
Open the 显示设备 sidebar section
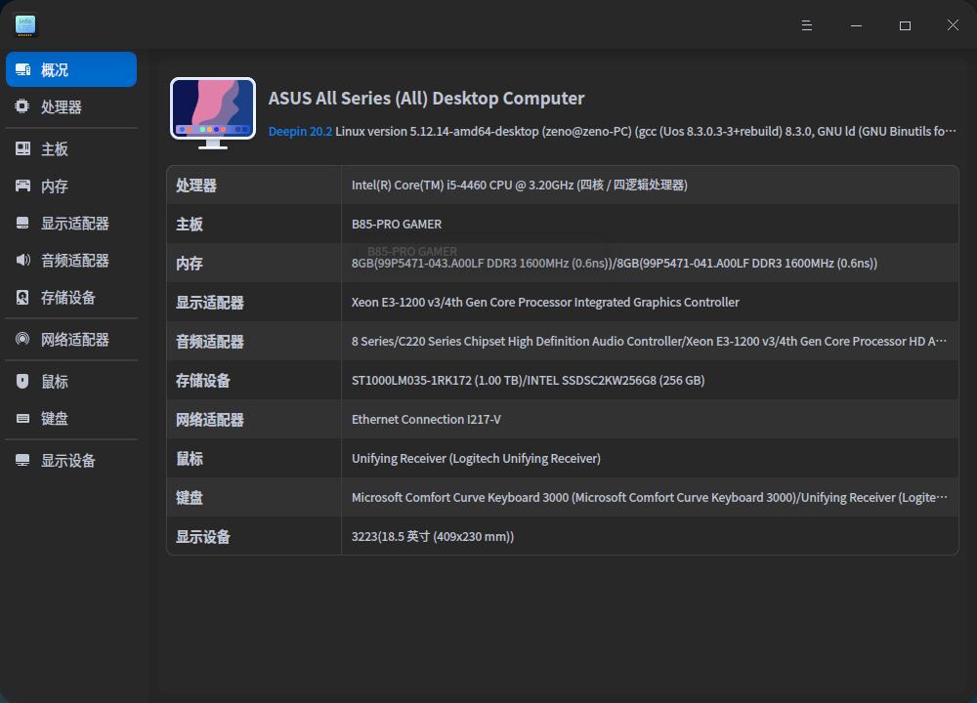pos(71,460)
